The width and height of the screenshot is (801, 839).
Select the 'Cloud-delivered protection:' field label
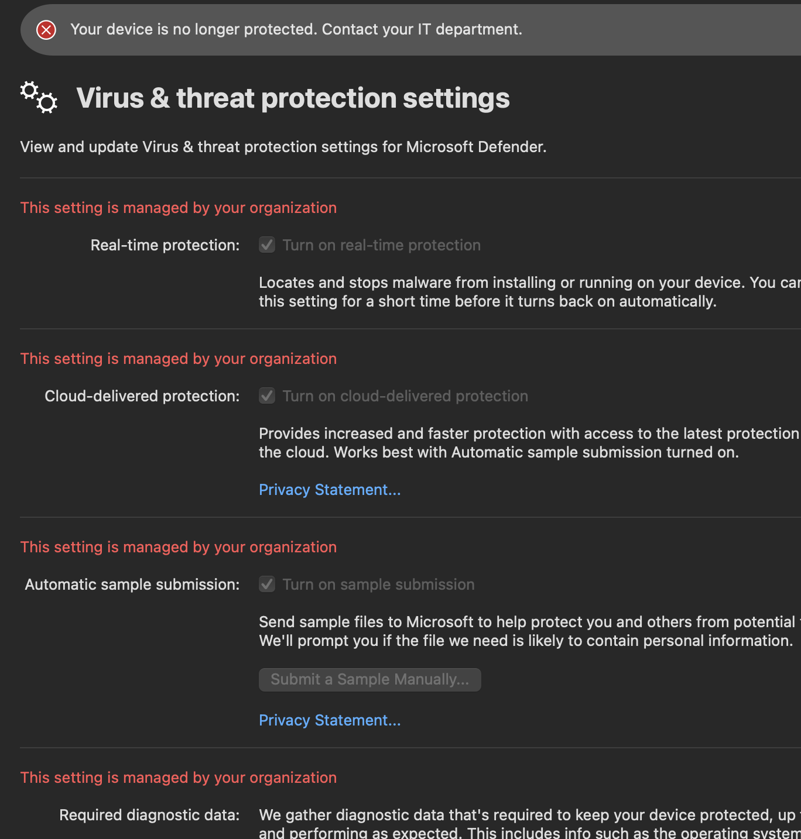coord(142,396)
